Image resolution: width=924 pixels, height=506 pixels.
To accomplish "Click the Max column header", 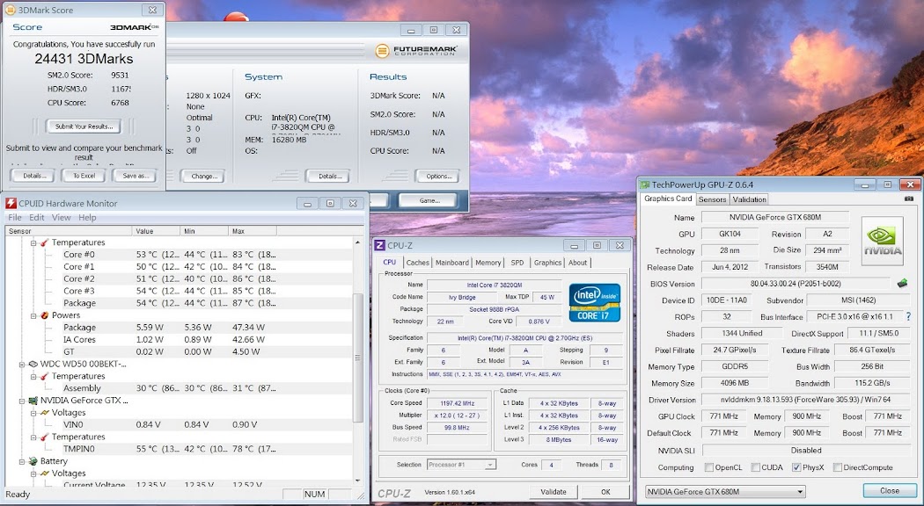I will 252,231.
